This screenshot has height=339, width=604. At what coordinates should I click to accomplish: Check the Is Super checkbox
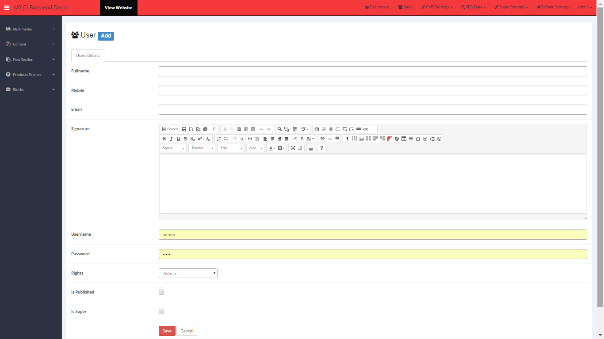pos(161,312)
